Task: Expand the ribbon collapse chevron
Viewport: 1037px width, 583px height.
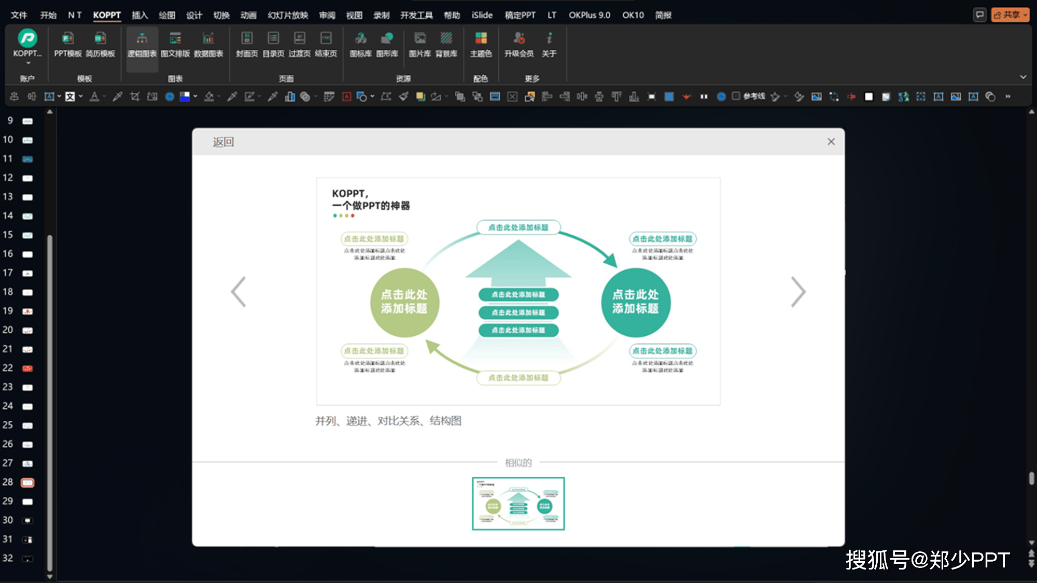Action: click(1023, 77)
